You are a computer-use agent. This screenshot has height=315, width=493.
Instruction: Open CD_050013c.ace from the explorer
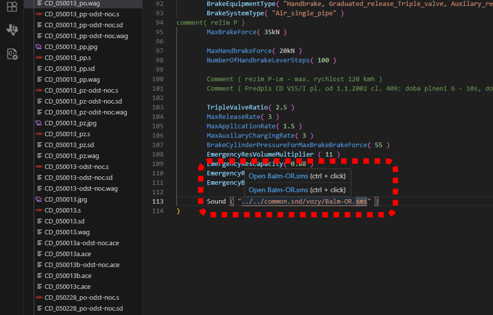point(67,286)
